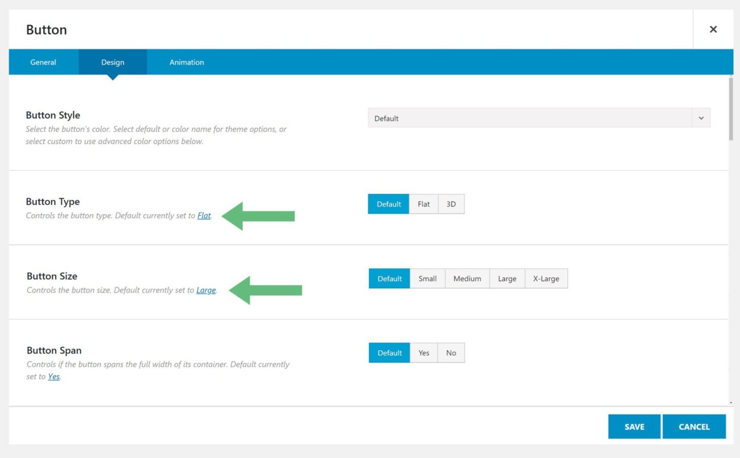The height and width of the screenshot is (458, 740).
Task: Set Button Size to Small
Action: (x=428, y=278)
